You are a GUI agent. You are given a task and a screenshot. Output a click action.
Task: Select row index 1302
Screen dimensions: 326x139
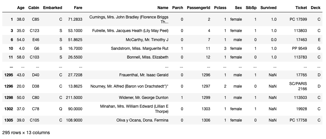8,109
